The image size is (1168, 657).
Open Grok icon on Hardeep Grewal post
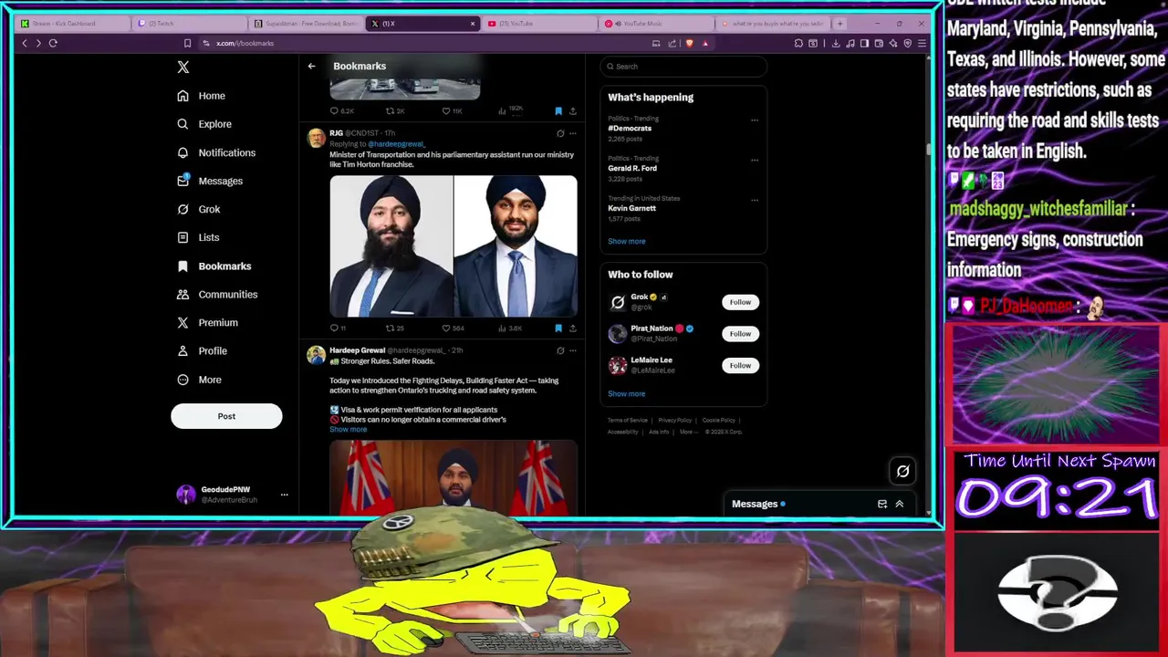560,350
